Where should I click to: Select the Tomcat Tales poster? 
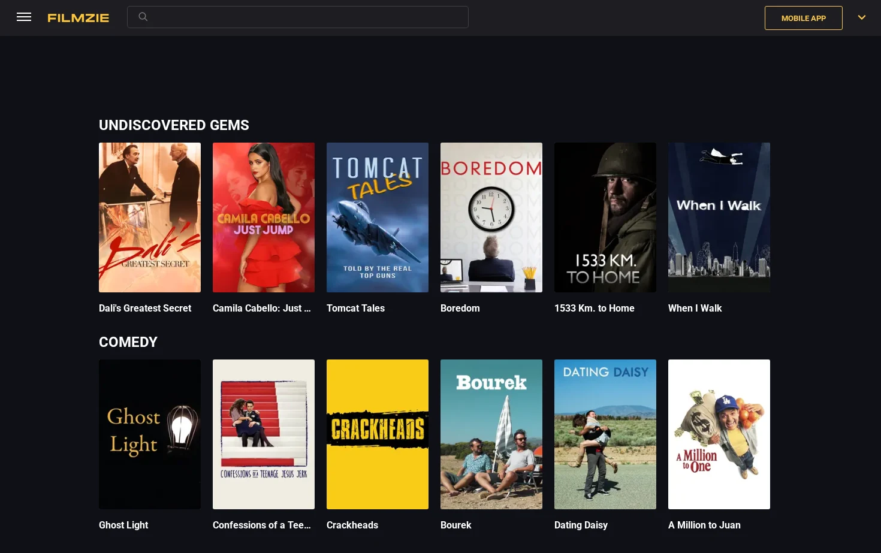coord(378,217)
